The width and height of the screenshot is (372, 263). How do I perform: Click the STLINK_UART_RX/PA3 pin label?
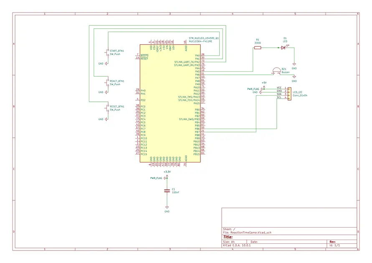(x=187, y=65)
